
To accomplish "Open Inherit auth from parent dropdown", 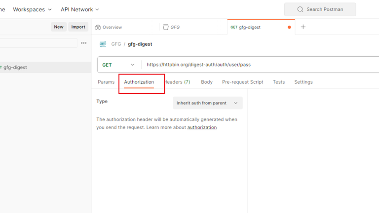I will [208, 103].
